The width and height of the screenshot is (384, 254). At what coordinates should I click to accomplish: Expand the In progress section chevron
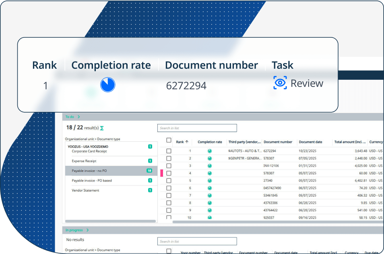point(87,230)
